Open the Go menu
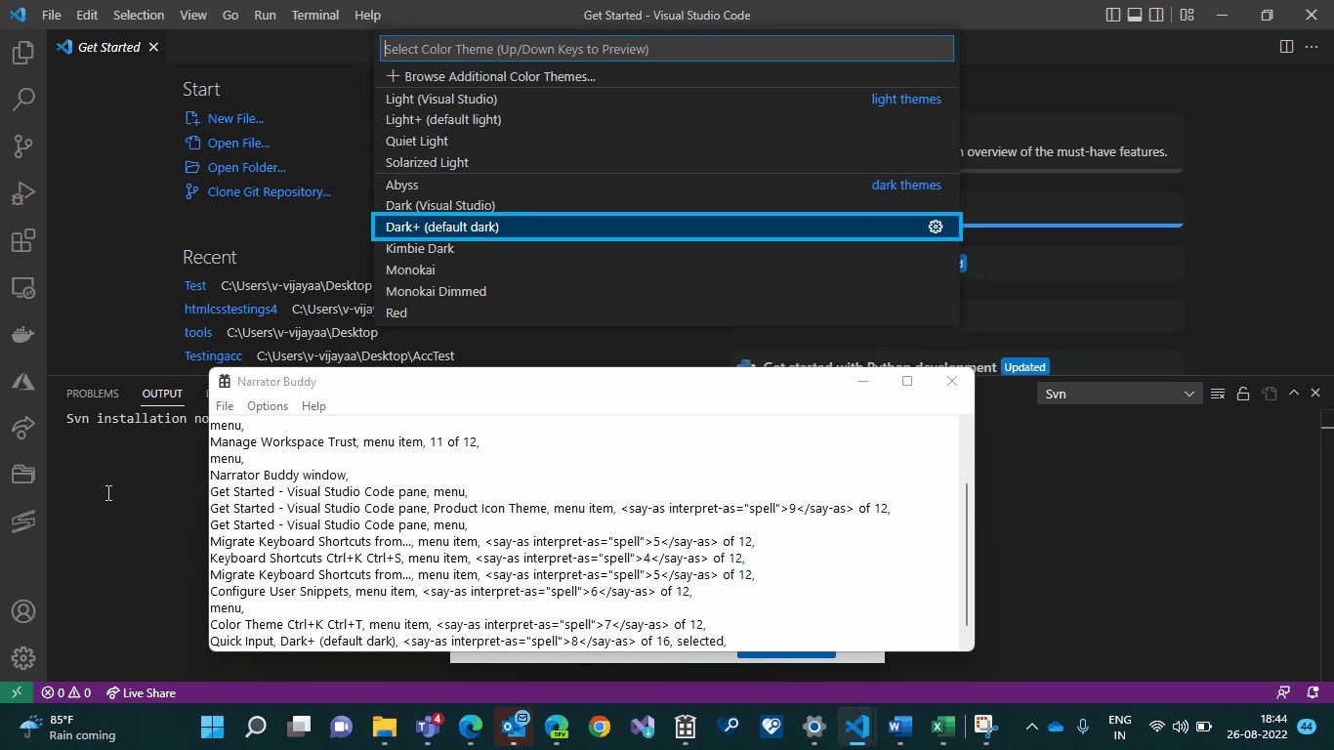This screenshot has height=750, width=1334. pos(230,15)
